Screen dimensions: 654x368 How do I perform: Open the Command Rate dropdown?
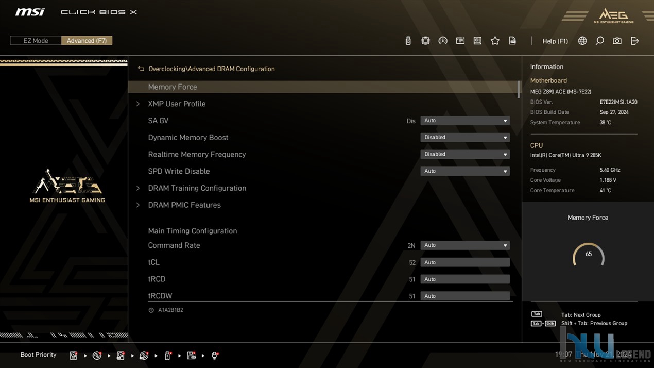coord(465,245)
